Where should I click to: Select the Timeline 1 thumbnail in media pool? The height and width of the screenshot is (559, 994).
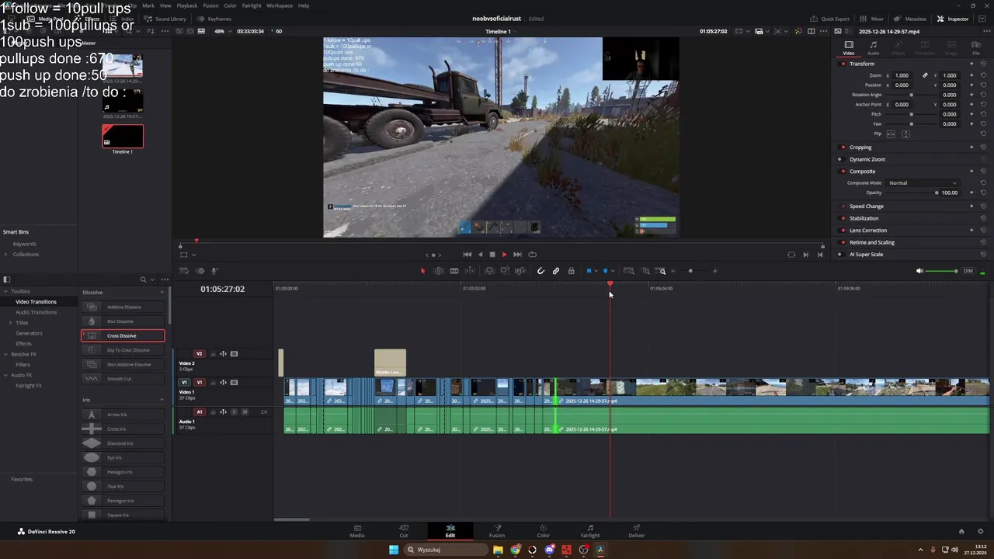[123, 136]
